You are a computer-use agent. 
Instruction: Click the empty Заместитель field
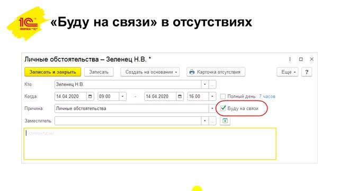[128, 121]
